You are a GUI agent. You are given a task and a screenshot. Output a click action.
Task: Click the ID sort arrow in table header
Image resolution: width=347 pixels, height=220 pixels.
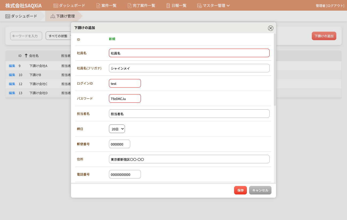tap(26, 56)
